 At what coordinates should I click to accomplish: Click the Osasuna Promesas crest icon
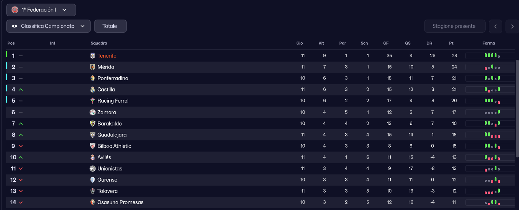[92, 202]
